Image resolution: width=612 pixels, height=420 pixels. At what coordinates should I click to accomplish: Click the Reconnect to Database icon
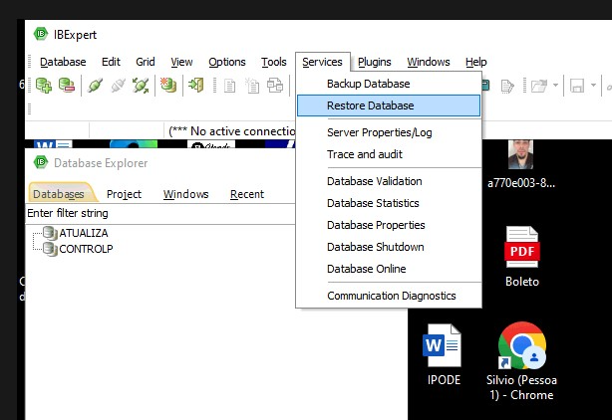click(x=141, y=86)
